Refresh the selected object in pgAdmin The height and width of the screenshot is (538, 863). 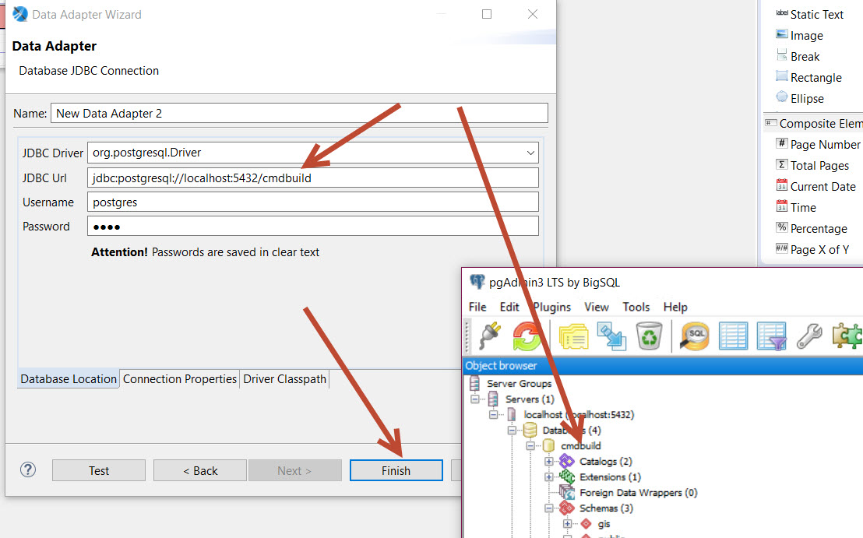(527, 336)
